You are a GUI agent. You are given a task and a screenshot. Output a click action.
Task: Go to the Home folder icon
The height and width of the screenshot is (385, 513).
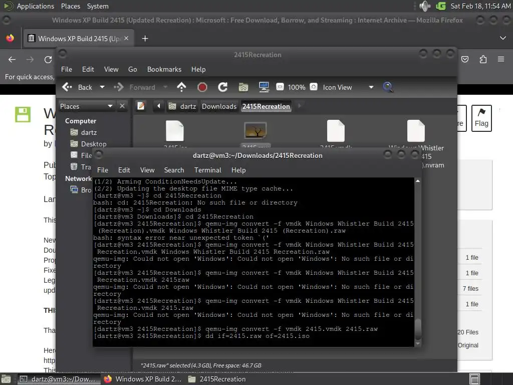pos(243,87)
